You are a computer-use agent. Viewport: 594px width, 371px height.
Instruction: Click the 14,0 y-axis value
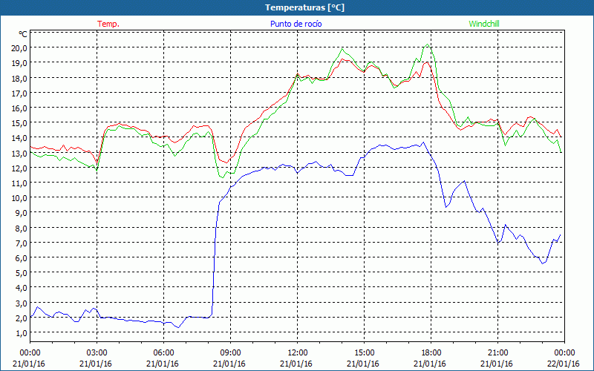[19, 138]
